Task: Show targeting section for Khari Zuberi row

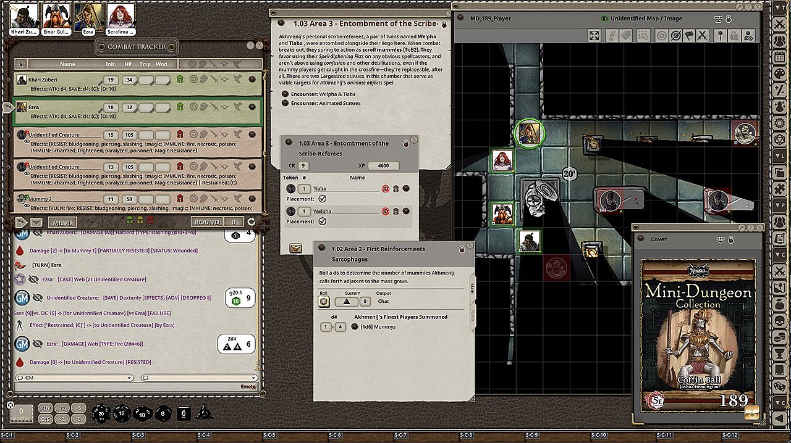Action: [x=193, y=80]
